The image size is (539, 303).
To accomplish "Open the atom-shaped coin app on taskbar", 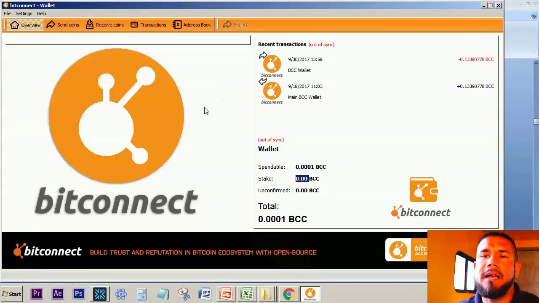I will (x=121, y=294).
